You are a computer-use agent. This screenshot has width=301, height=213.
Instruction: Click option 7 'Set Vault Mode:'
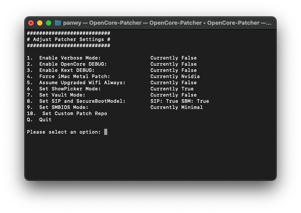point(56,95)
